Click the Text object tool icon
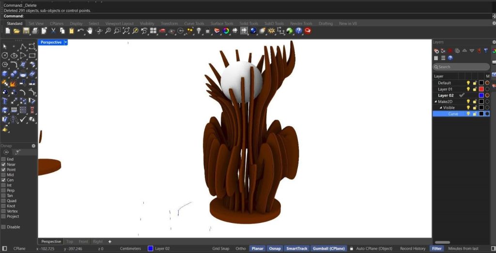496x253 pixels. (5, 101)
